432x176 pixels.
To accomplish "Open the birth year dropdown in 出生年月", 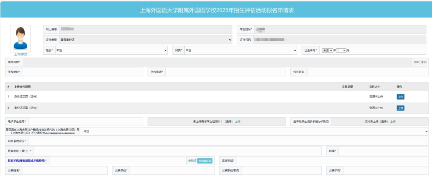I will coord(328,51).
